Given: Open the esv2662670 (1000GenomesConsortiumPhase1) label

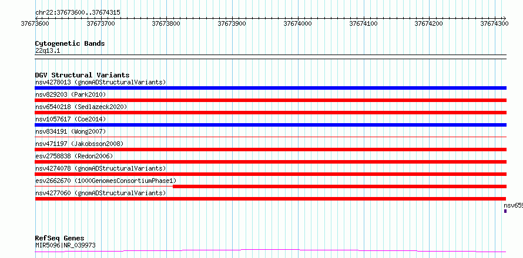Looking at the screenshot, I should (x=106, y=181).
